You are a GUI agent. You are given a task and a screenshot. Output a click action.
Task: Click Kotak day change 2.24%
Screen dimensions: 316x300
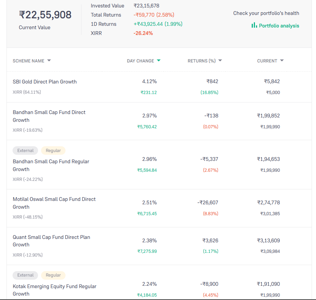pos(149,284)
